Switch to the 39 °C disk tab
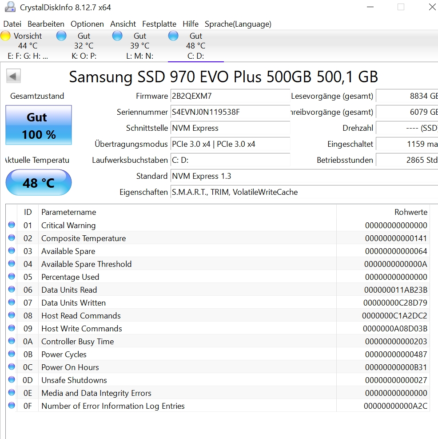 (139, 46)
